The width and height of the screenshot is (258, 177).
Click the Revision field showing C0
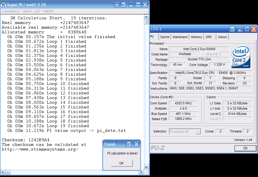(x=244, y=83)
